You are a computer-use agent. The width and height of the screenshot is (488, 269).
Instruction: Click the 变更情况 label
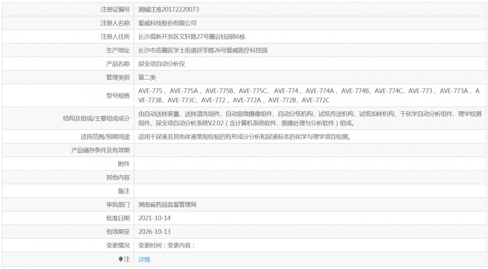click(x=118, y=245)
